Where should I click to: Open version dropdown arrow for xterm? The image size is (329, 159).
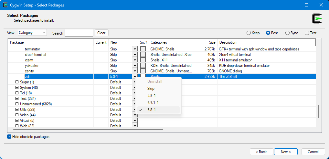(135, 60)
